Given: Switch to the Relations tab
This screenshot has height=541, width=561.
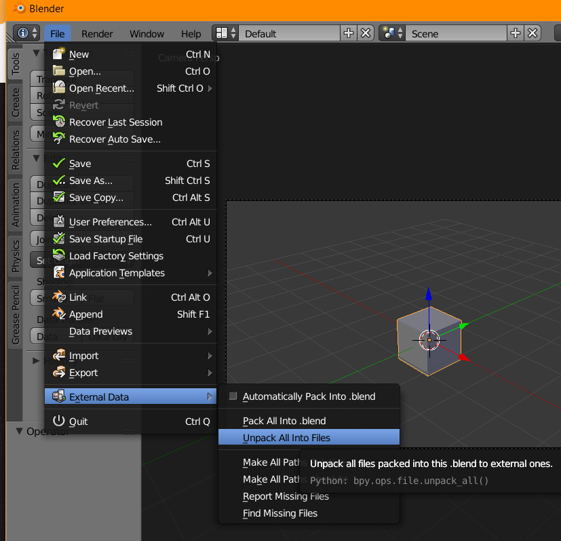Looking at the screenshot, I should click(15, 150).
